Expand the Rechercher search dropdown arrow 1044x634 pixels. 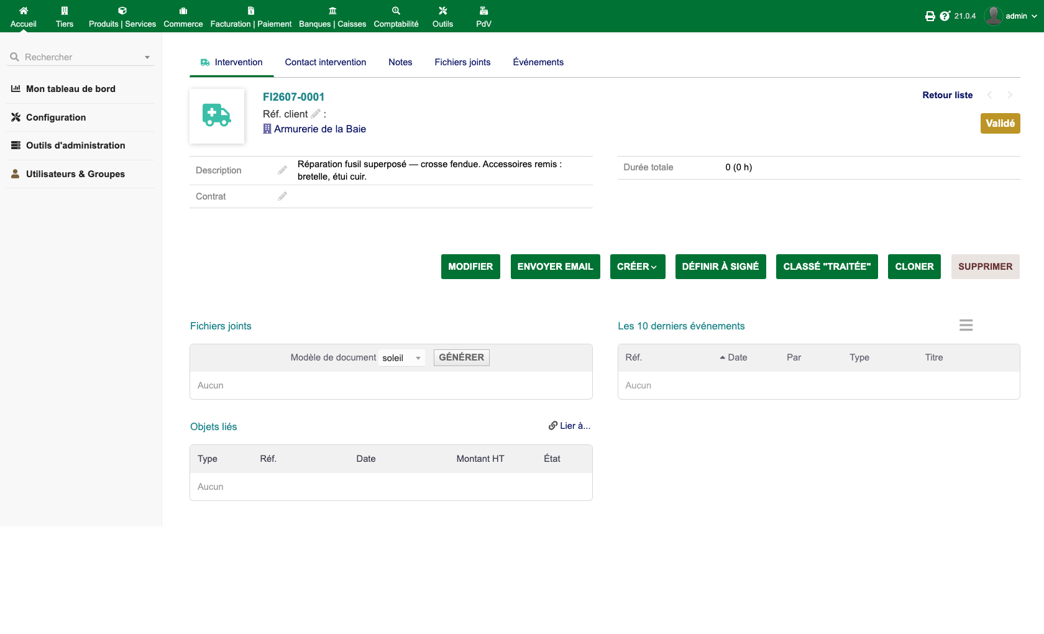point(147,57)
